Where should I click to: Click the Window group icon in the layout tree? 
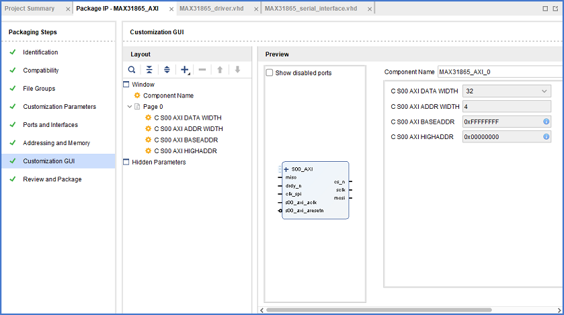click(x=126, y=85)
